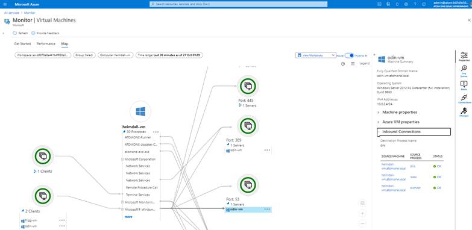Collapse the Inbound Connections section
The image size is (472, 230).
coord(414,132)
